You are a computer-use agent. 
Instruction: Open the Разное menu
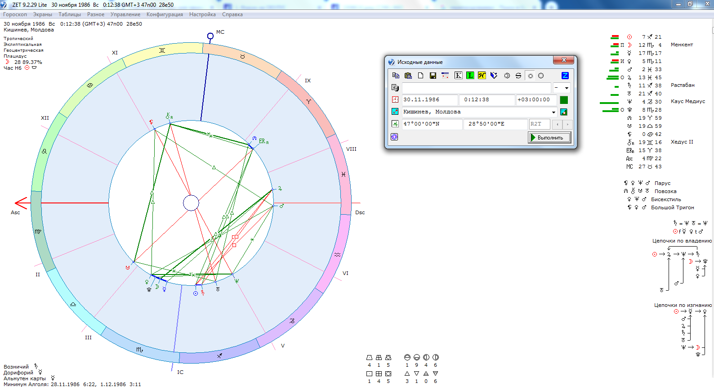tap(96, 14)
